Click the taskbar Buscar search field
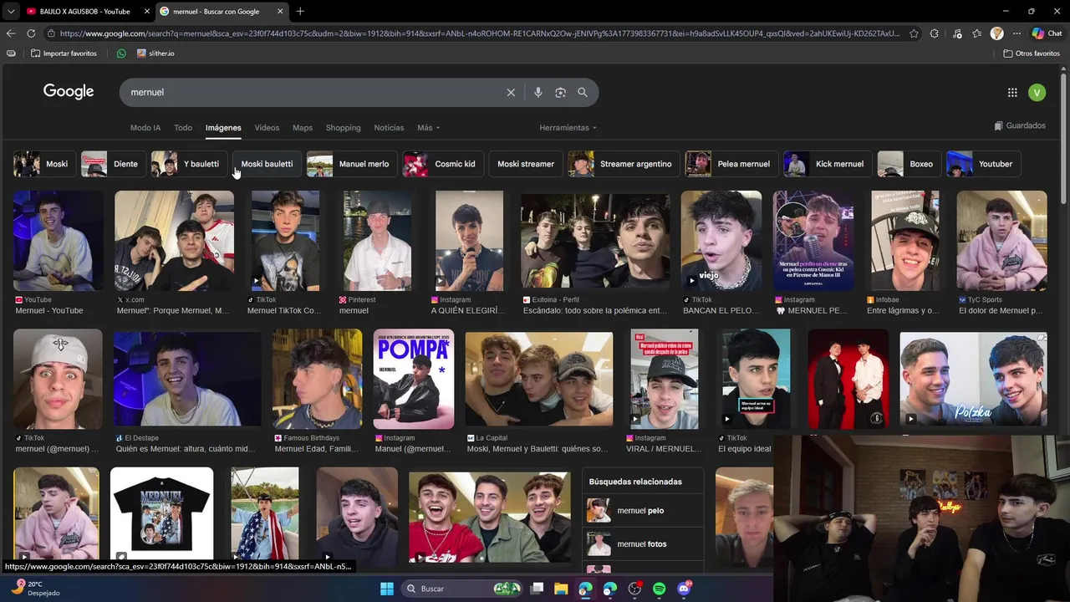This screenshot has width=1070, height=602. pos(463,589)
